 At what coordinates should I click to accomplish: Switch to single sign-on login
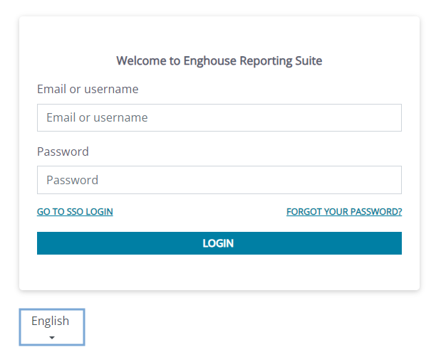coord(75,212)
